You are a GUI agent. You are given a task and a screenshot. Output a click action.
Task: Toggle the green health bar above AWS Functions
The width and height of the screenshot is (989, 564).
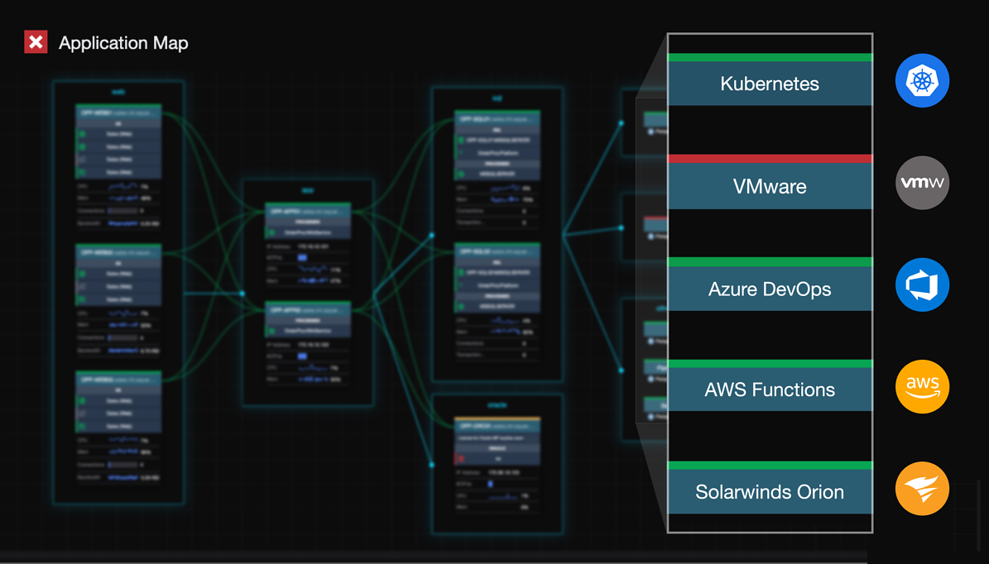coord(769,364)
